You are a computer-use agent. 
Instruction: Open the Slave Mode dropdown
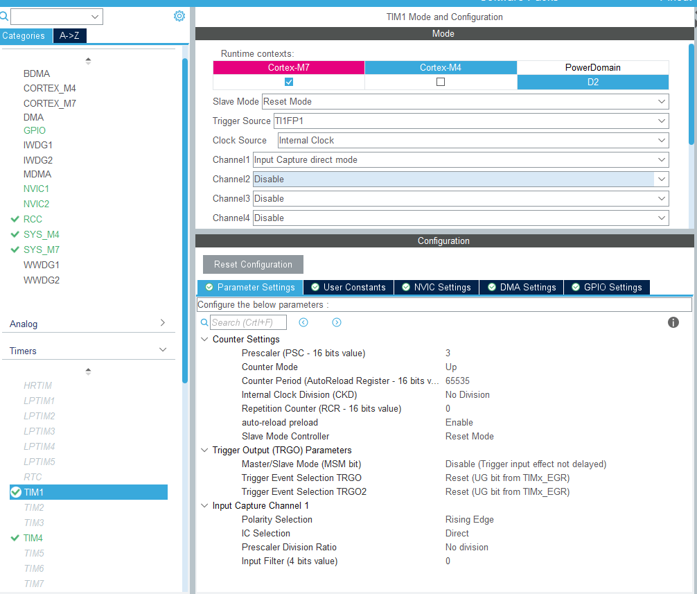pyautogui.click(x=465, y=101)
